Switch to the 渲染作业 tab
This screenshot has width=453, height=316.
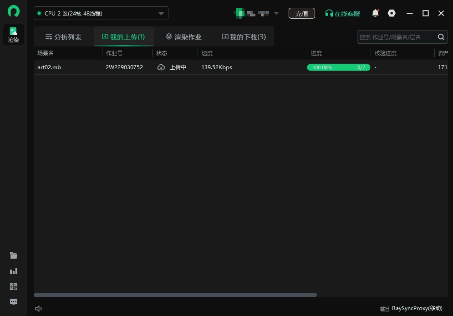tap(183, 37)
